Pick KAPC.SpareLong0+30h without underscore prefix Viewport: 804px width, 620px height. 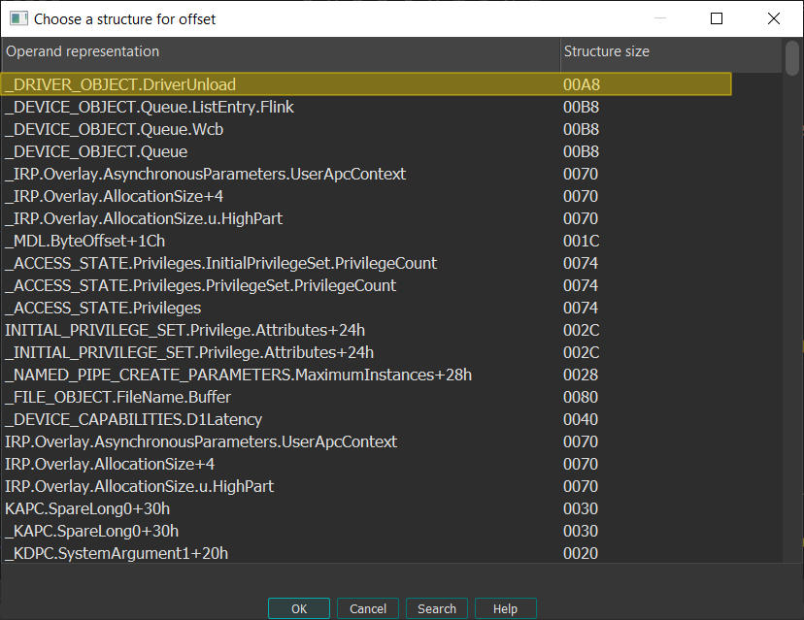(x=87, y=508)
